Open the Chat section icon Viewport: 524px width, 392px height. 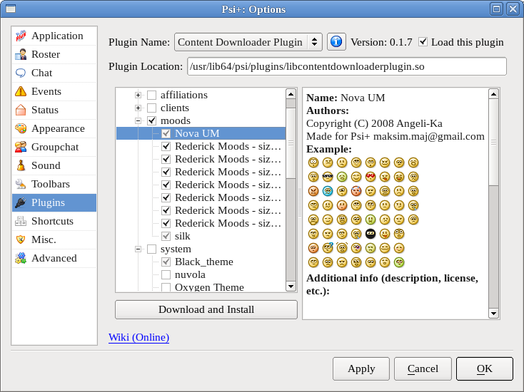(21, 73)
